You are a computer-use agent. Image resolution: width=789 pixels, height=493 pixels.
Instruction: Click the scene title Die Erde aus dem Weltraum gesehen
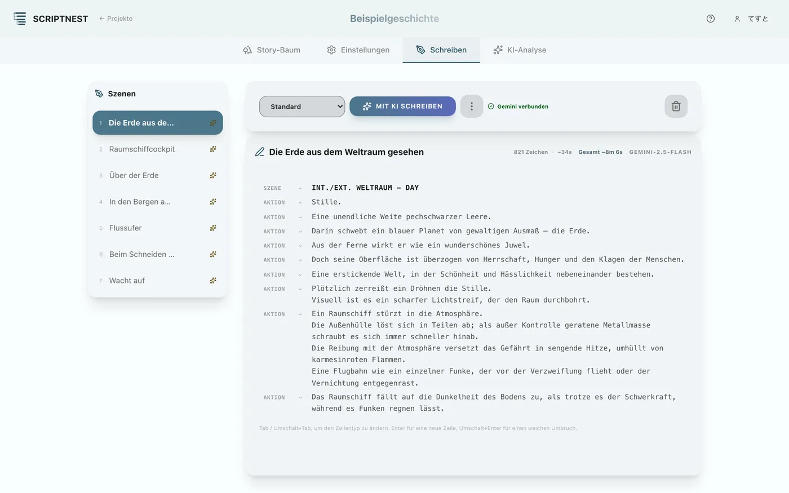click(x=346, y=152)
